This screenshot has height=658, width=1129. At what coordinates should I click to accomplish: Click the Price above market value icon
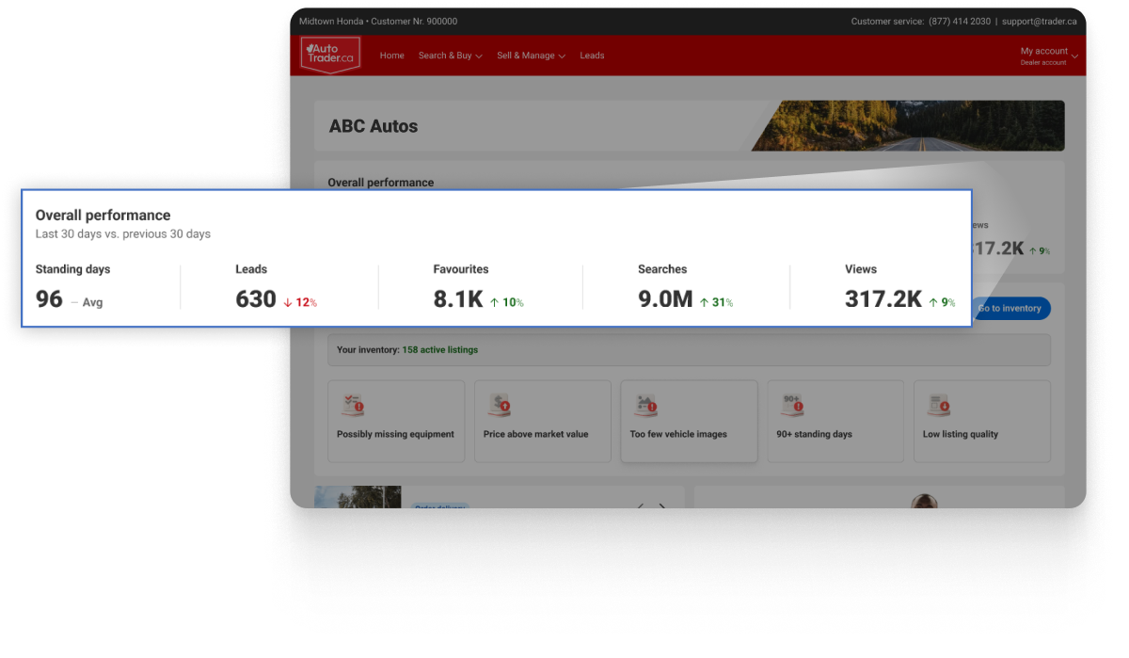point(499,406)
